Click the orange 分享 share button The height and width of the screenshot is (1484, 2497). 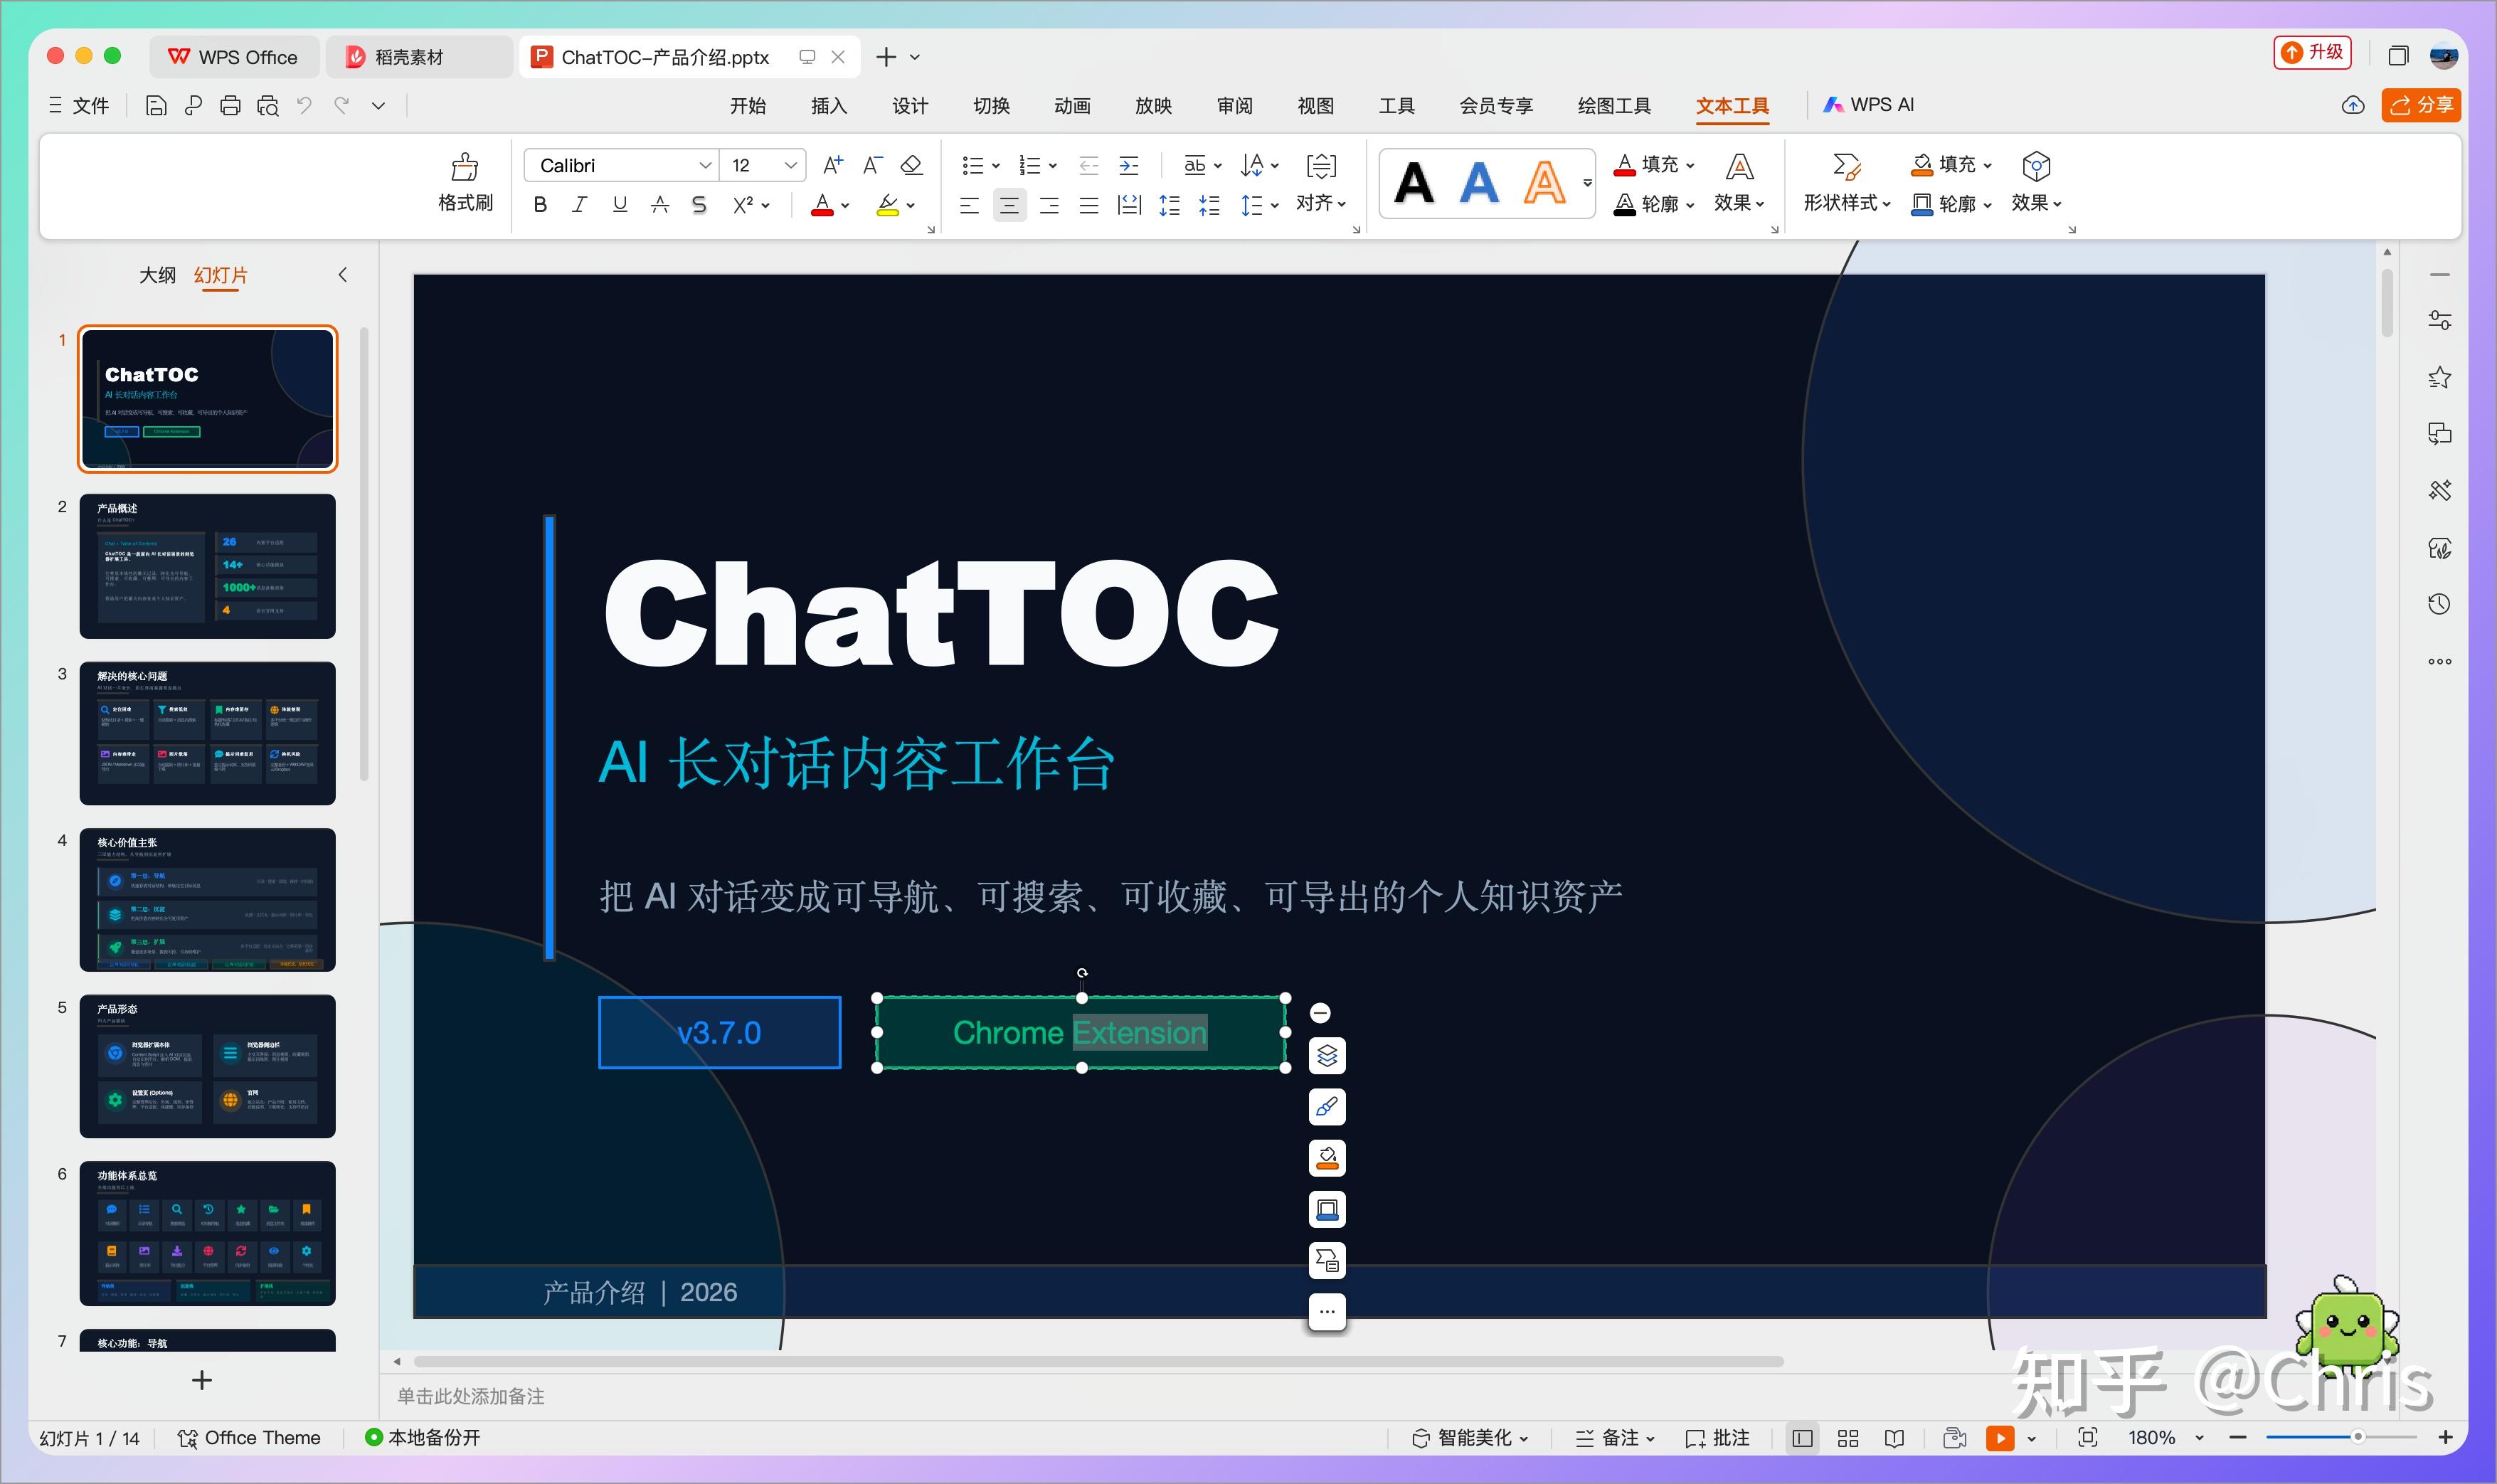[2420, 105]
